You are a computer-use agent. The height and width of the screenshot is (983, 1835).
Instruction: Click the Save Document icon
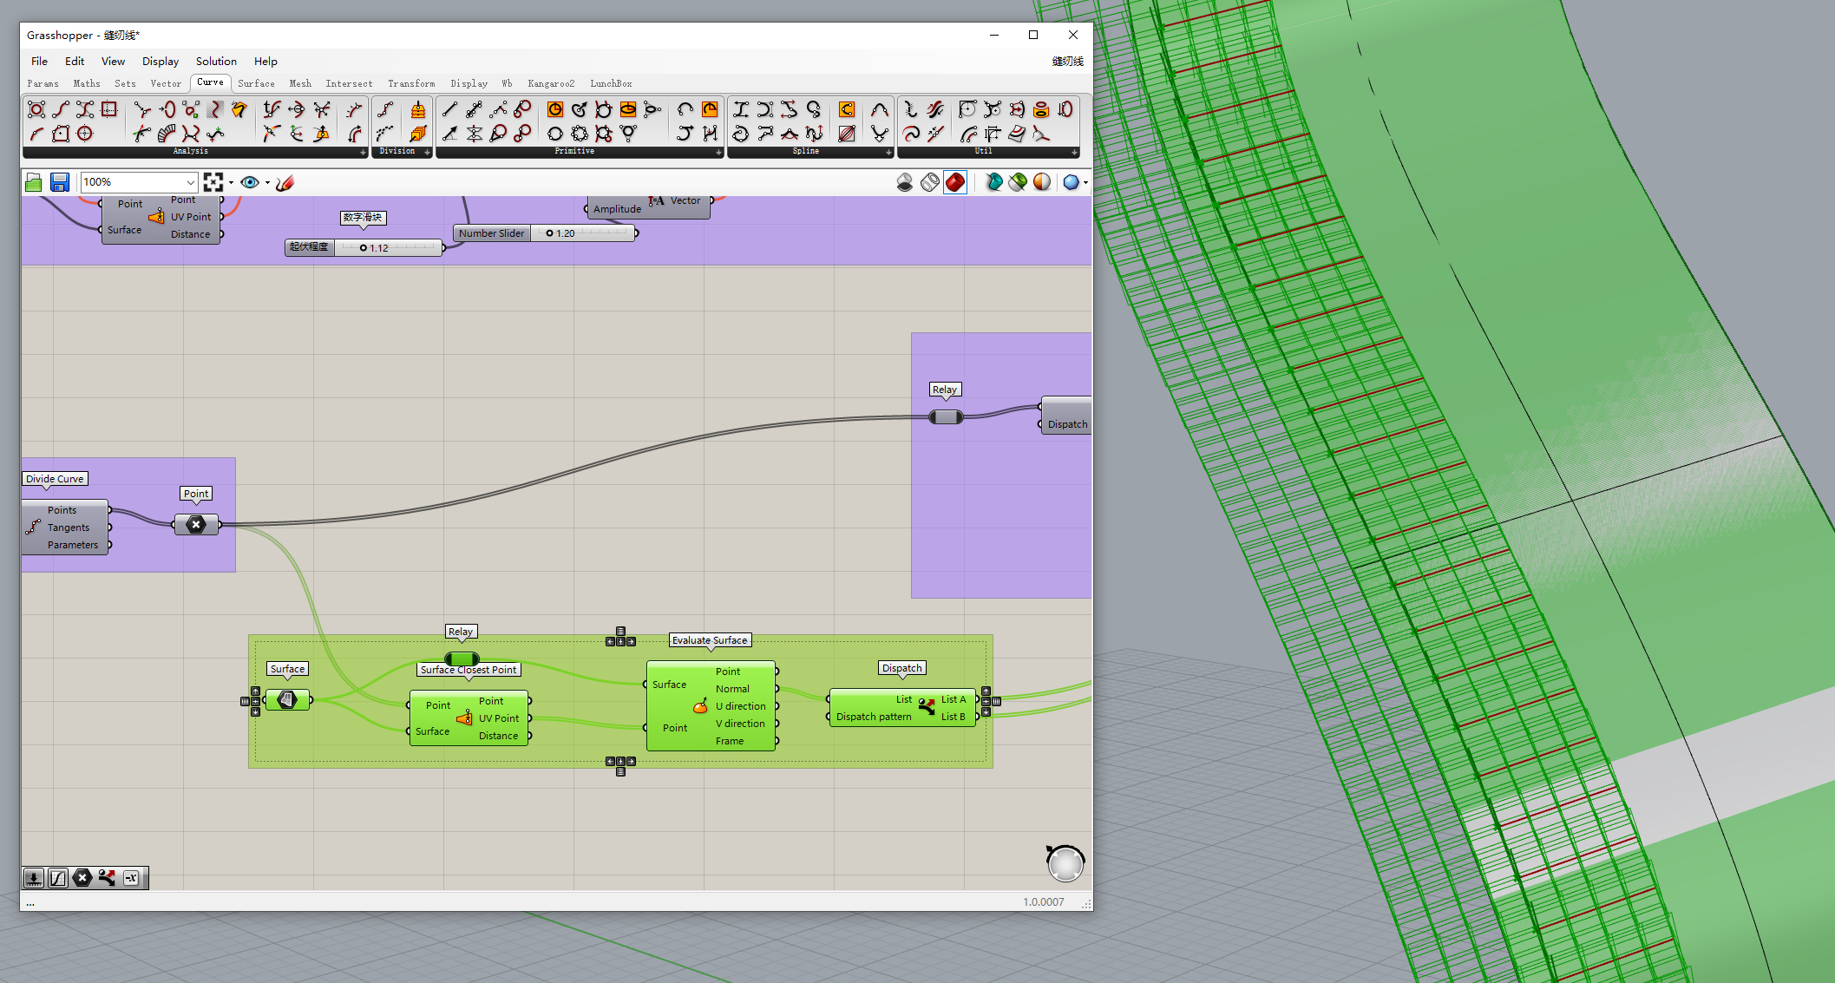pyautogui.click(x=59, y=182)
